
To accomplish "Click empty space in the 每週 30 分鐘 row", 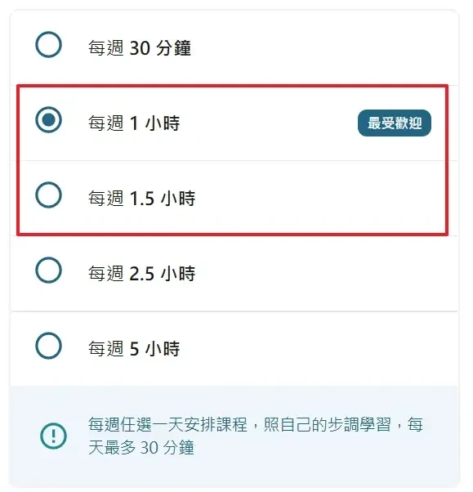I will coord(314,47).
